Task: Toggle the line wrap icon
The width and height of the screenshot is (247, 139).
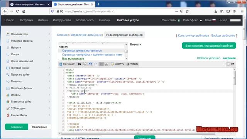Action: pyautogui.click(x=101, y=64)
